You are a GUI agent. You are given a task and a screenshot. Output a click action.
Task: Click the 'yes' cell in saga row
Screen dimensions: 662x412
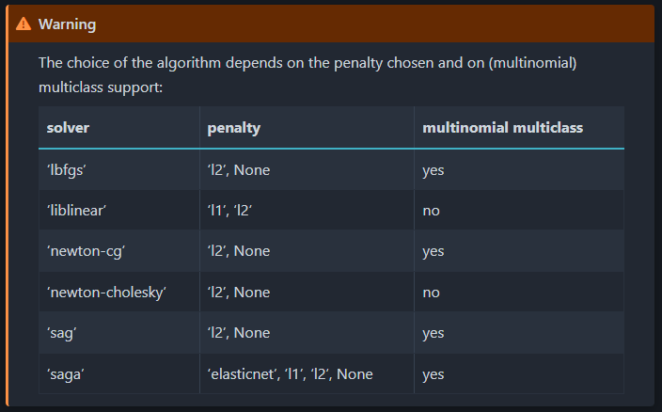click(x=519, y=374)
